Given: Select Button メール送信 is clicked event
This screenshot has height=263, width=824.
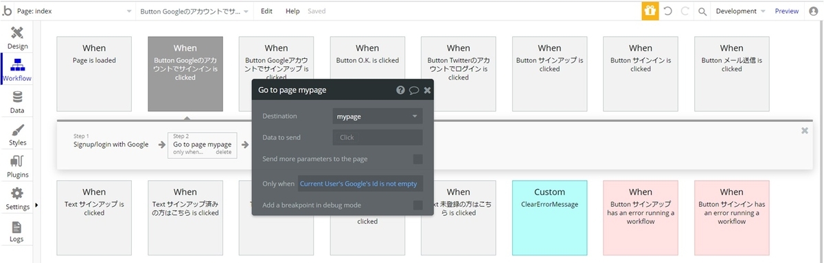Looking at the screenshot, I should (x=731, y=74).
